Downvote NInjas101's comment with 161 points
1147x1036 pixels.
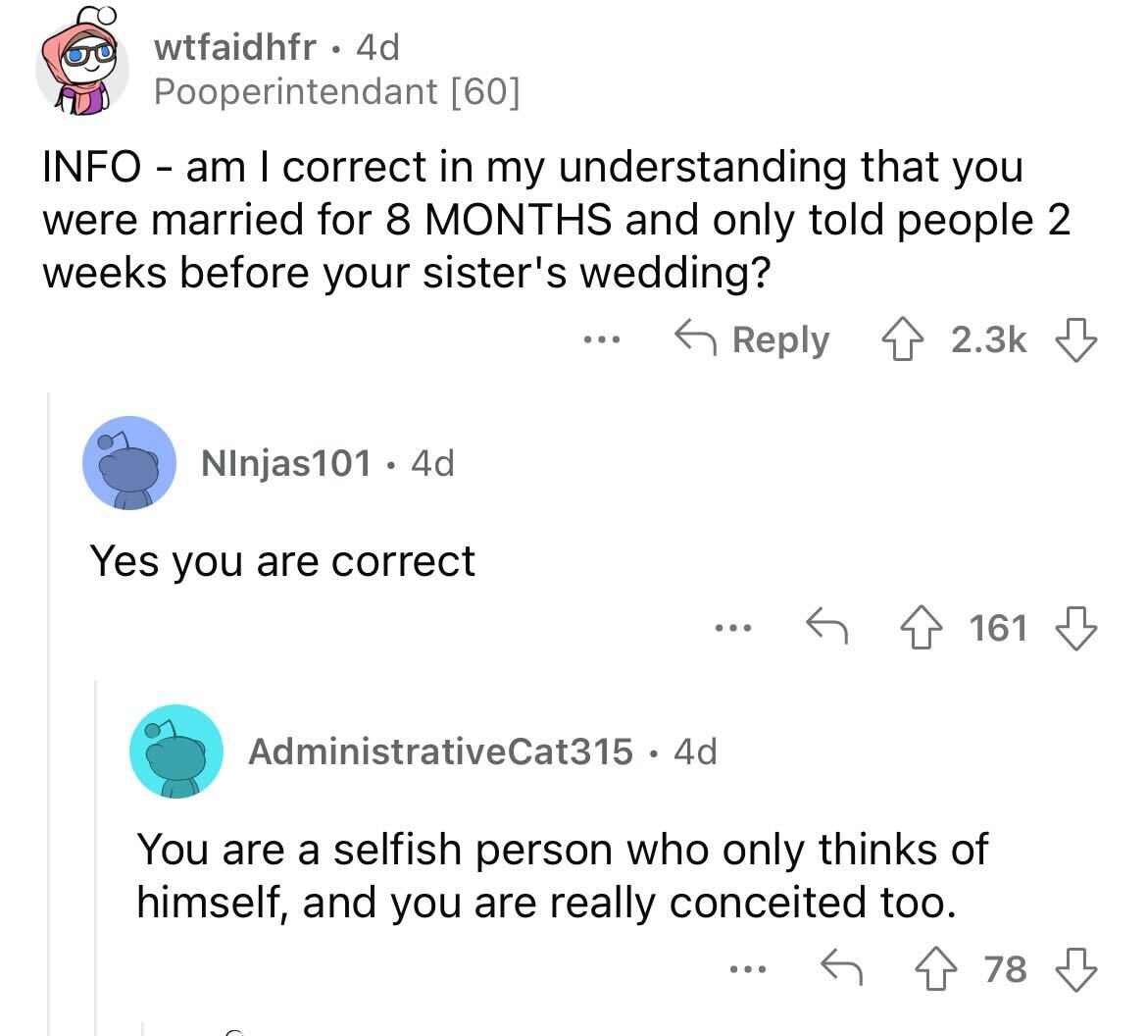pyautogui.click(x=1075, y=628)
